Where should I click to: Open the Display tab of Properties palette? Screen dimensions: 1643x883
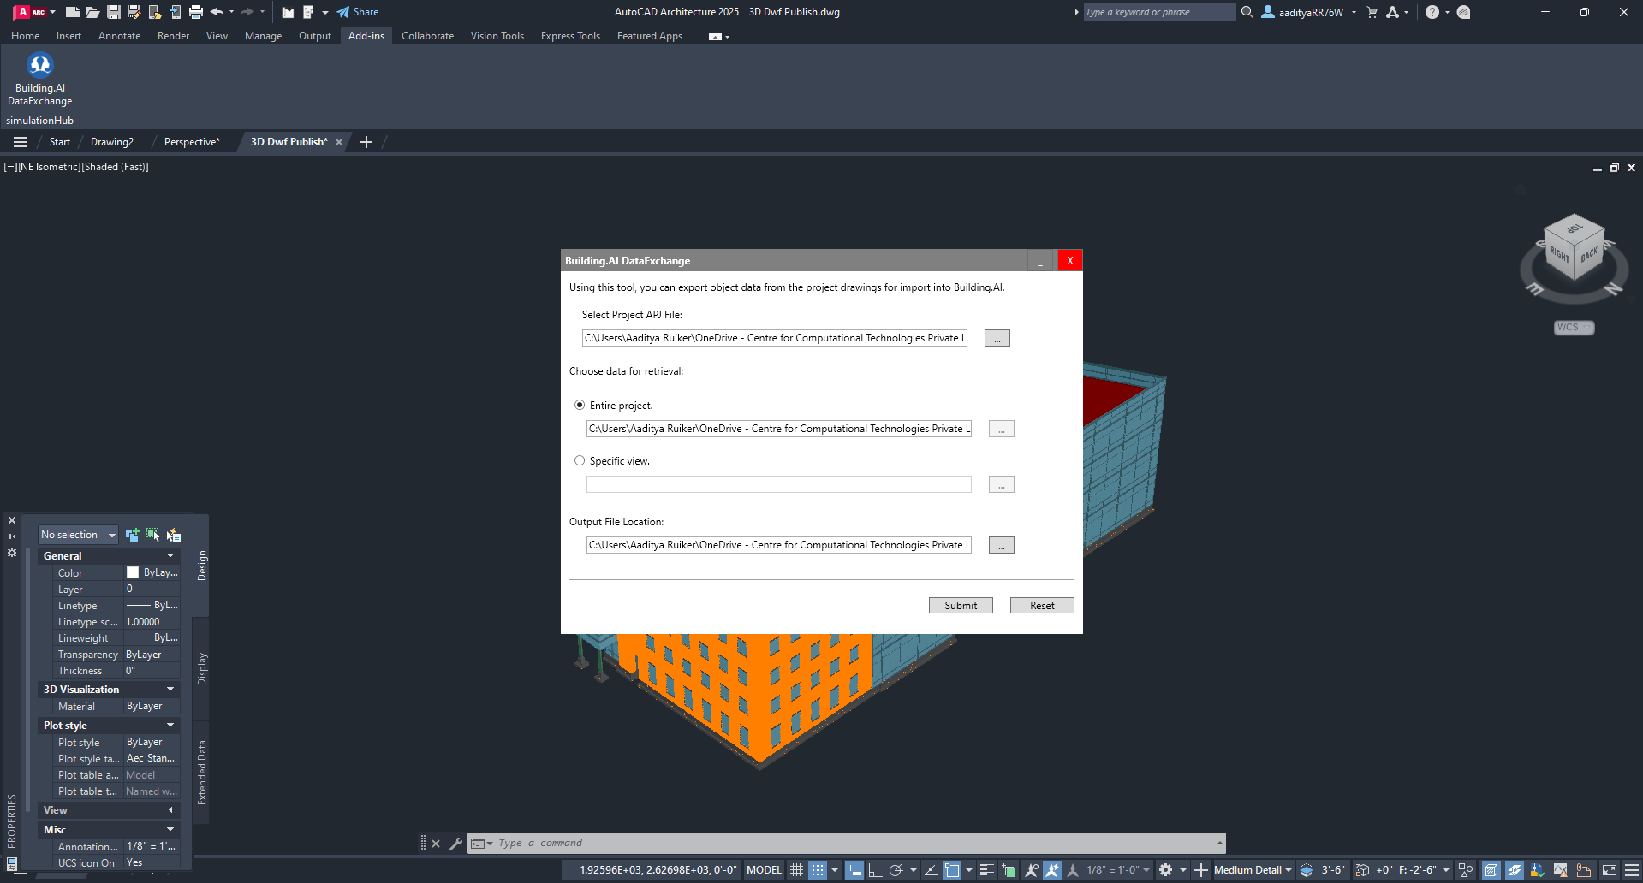(202, 669)
